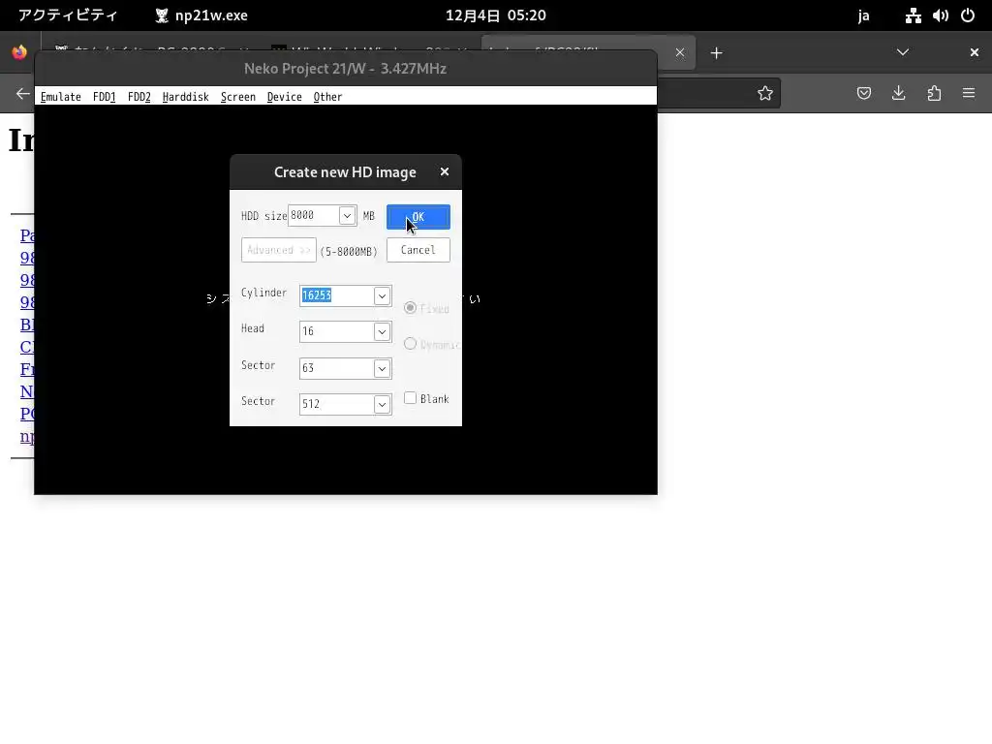Open the np21w.exe app menu

[x=201, y=15]
